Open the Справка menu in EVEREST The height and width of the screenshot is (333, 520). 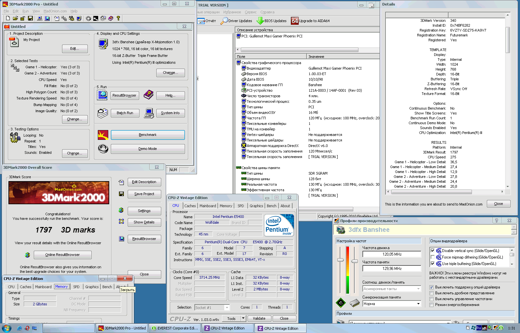tap(267, 12)
